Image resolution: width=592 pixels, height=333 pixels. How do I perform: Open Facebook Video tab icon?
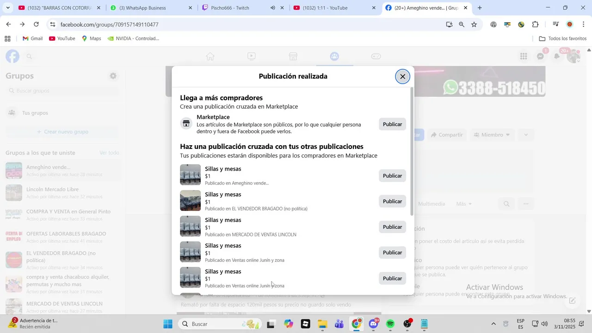pyautogui.click(x=251, y=56)
